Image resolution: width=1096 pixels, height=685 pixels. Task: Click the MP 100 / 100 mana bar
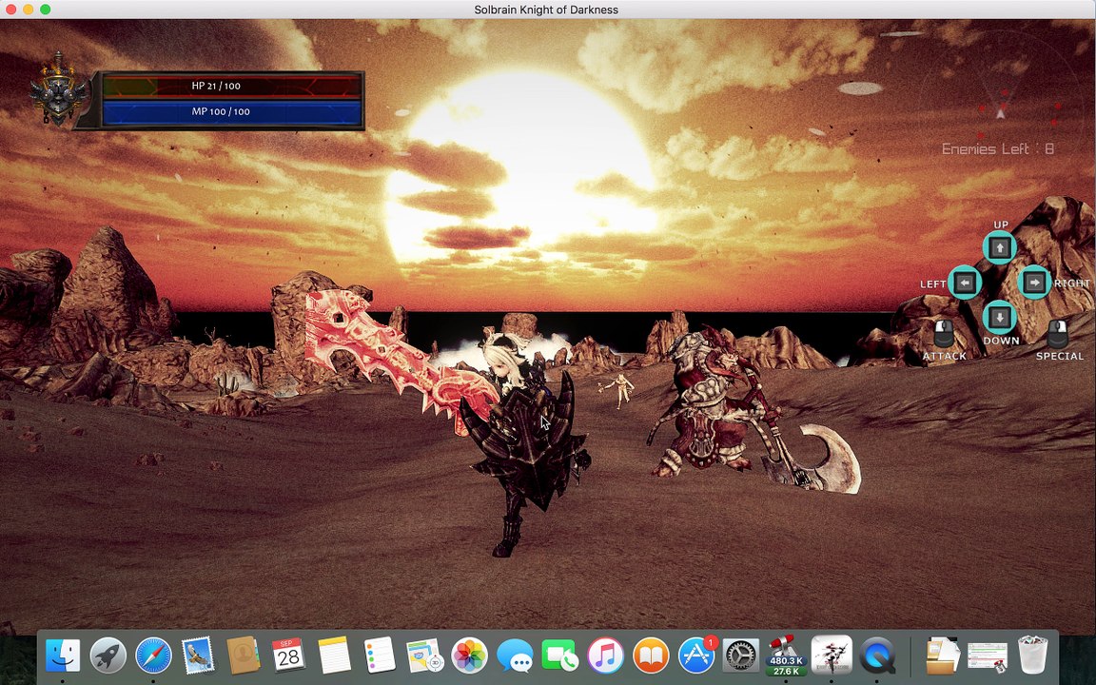coord(231,112)
